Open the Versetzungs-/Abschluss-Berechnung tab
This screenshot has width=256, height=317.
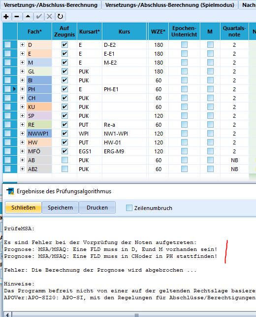click(51, 5)
